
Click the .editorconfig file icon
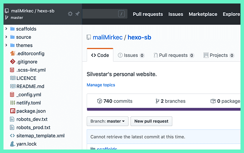pos(13,53)
